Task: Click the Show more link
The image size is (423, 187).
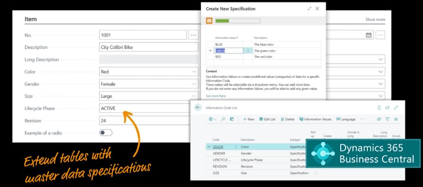Action: [375, 20]
